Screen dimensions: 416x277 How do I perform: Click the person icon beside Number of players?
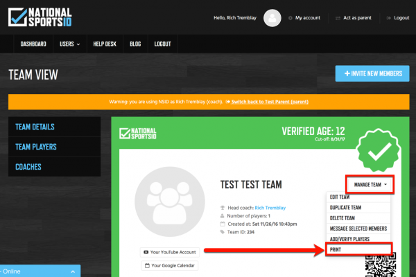222,216
